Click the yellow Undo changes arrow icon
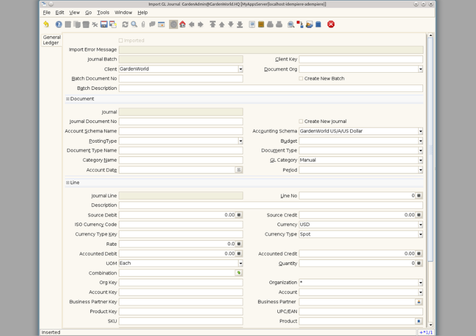The height and width of the screenshot is (336, 476). (x=46, y=24)
